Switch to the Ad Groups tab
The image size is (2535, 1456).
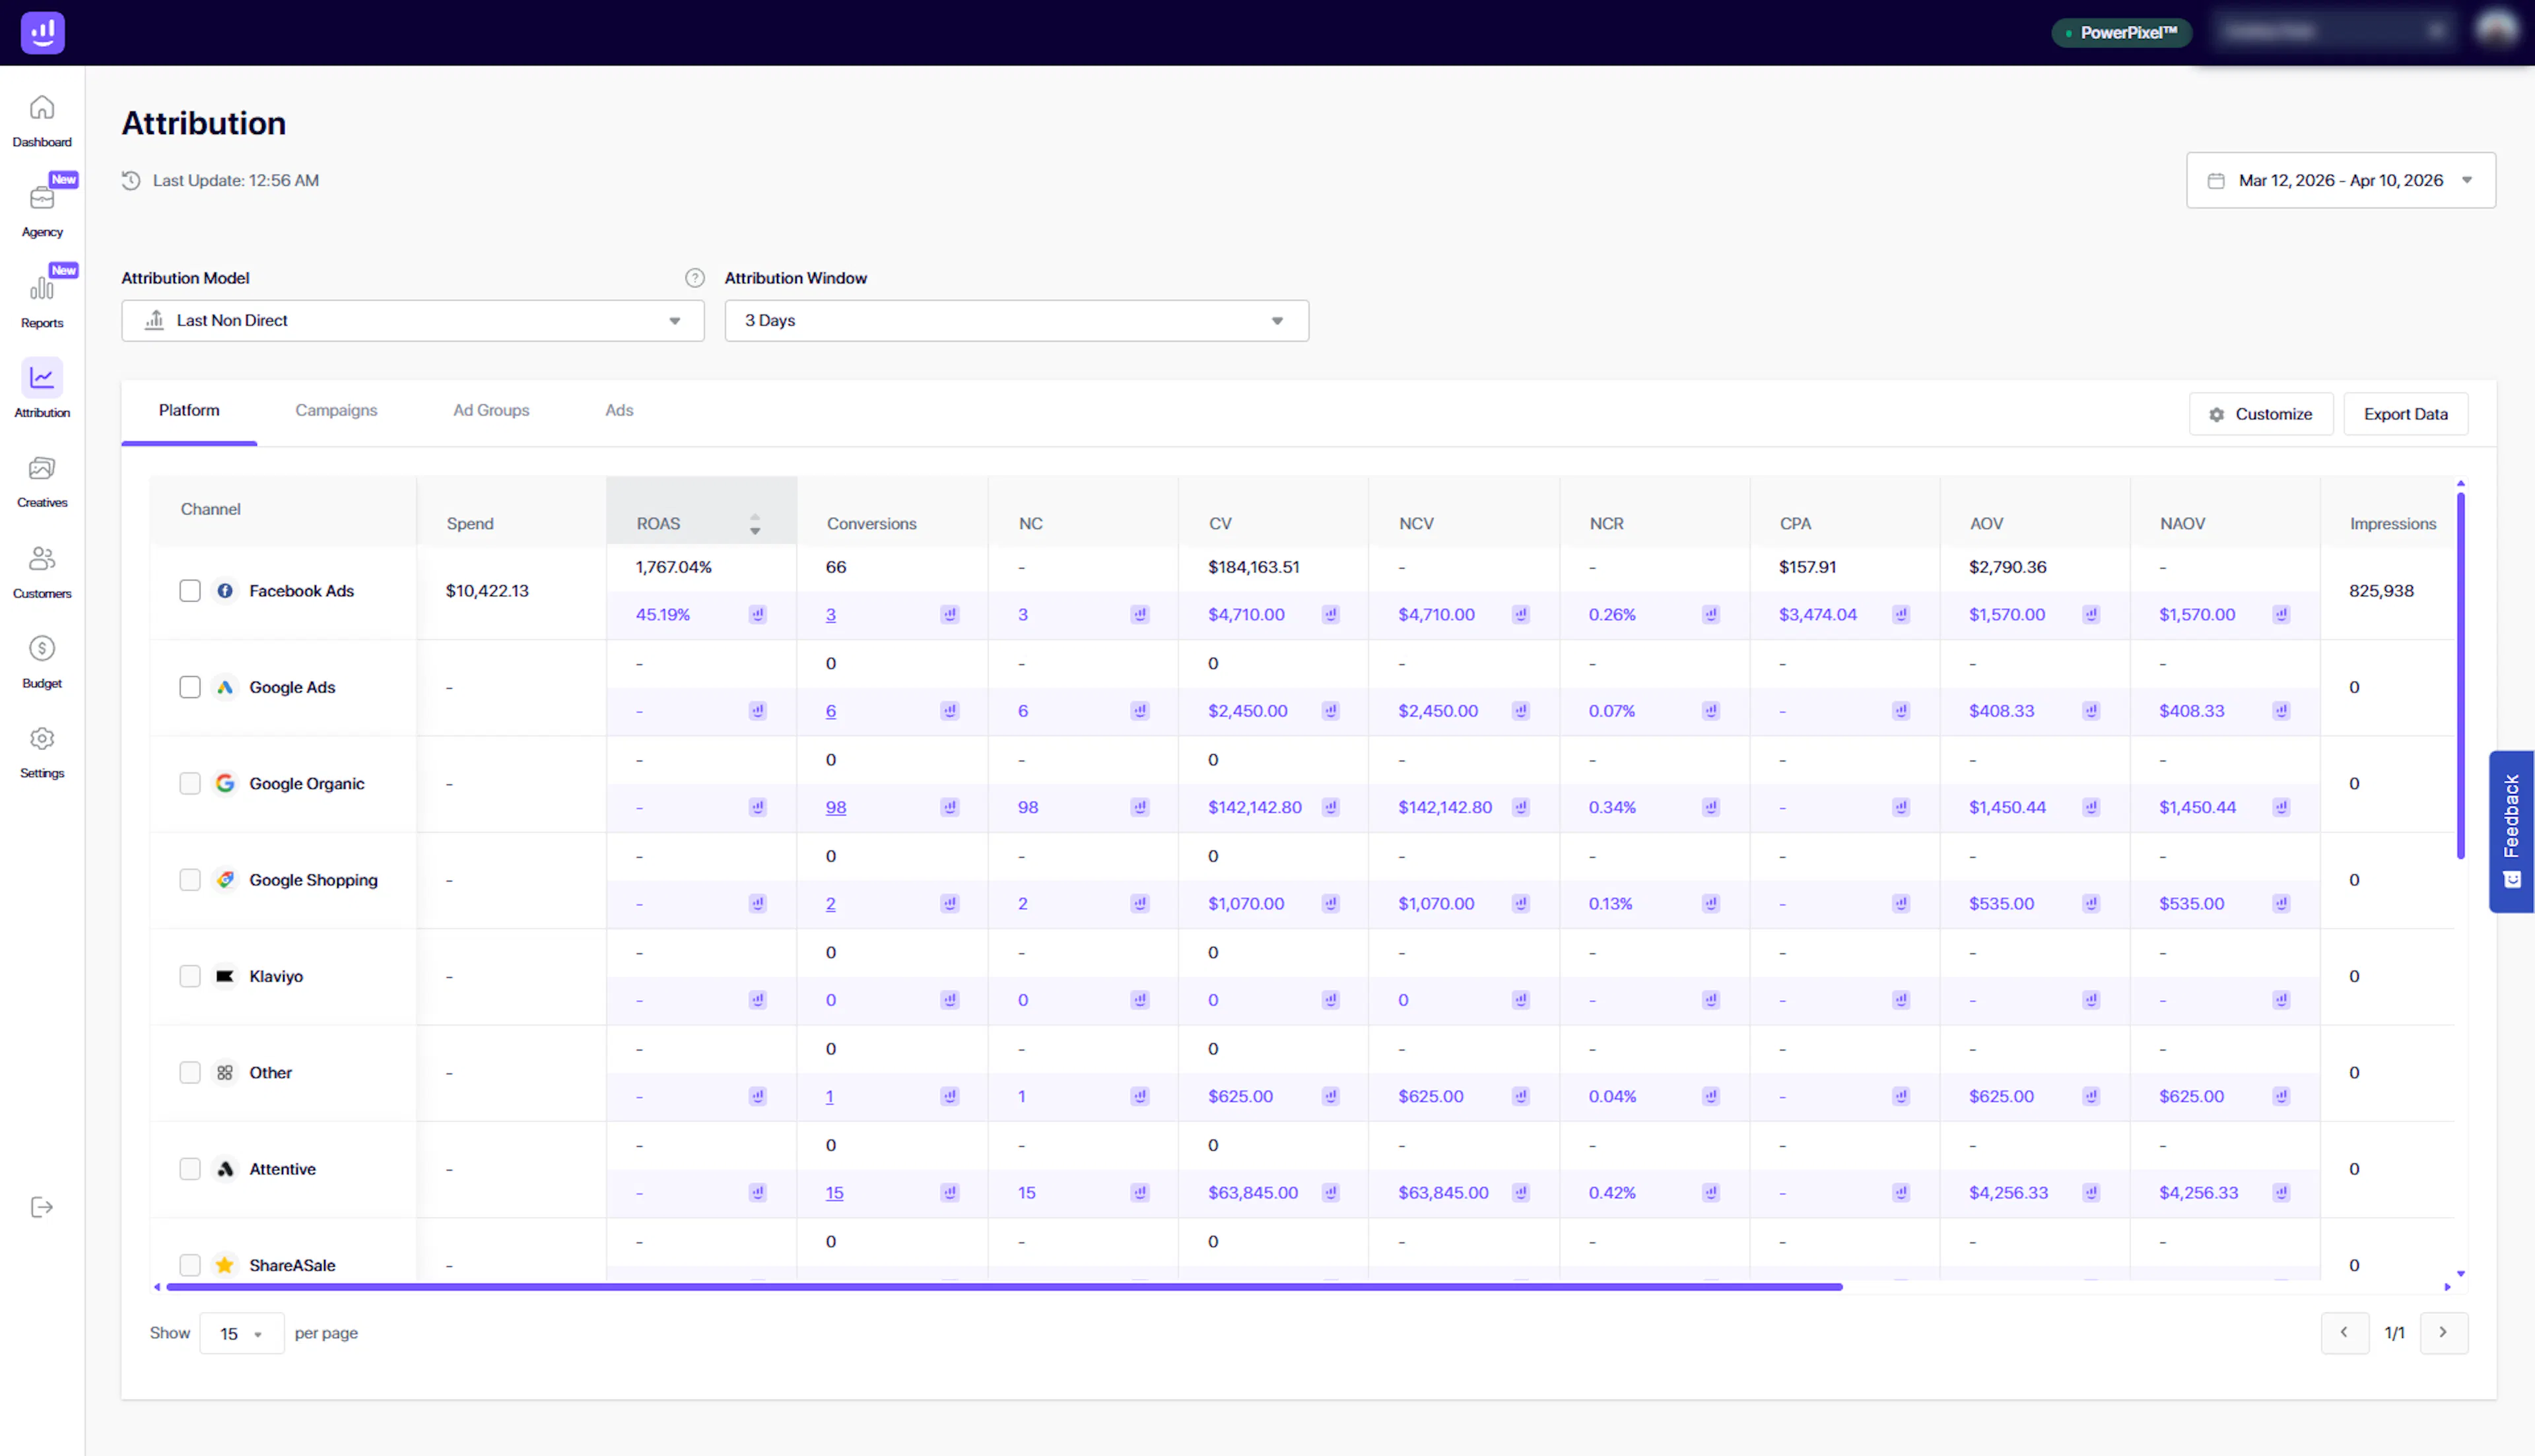click(491, 410)
